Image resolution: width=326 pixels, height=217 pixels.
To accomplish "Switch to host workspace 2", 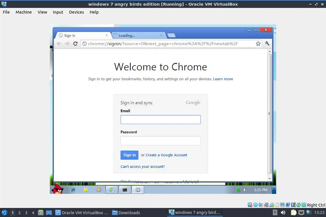I will 19,213.
